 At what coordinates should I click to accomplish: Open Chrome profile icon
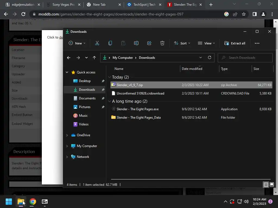pos(263,14)
